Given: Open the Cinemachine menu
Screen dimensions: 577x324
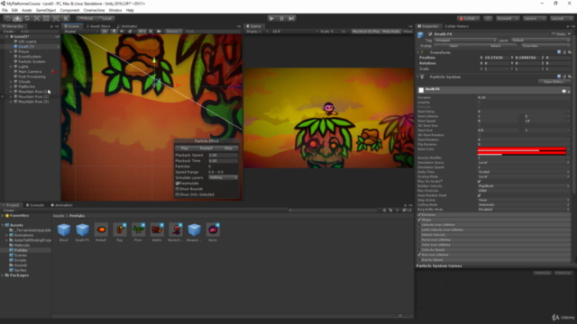Looking at the screenshot, I should pyautogui.click(x=94, y=10).
